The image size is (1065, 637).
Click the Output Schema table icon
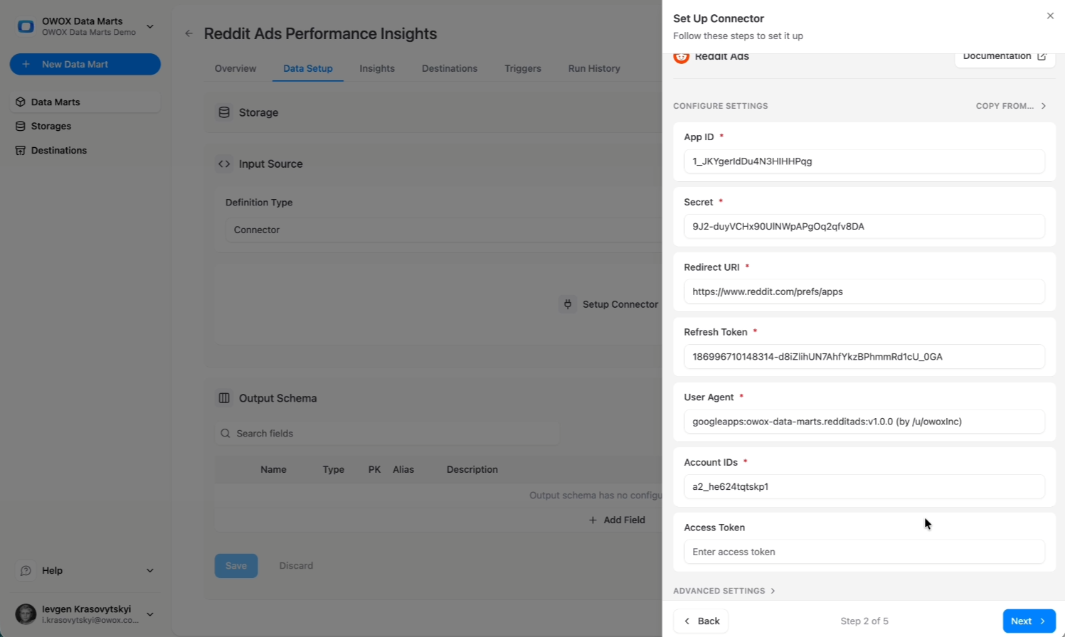tap(224, 398)
